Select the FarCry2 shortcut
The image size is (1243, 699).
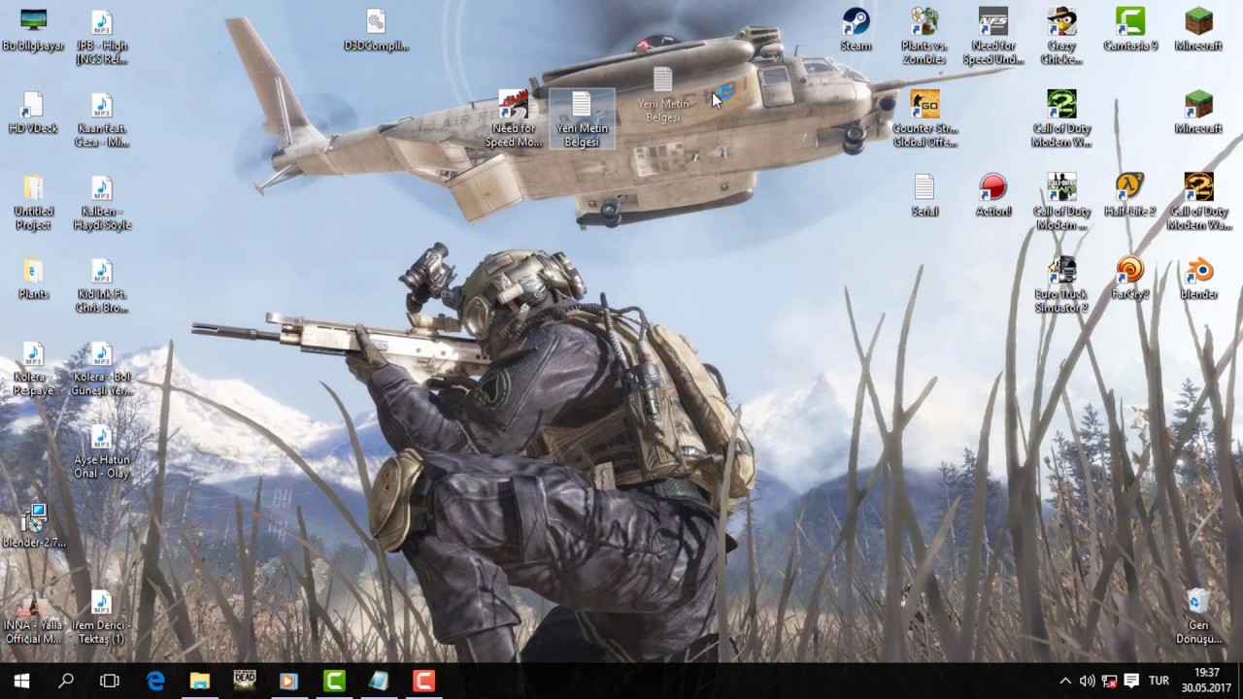[1130, 279]
